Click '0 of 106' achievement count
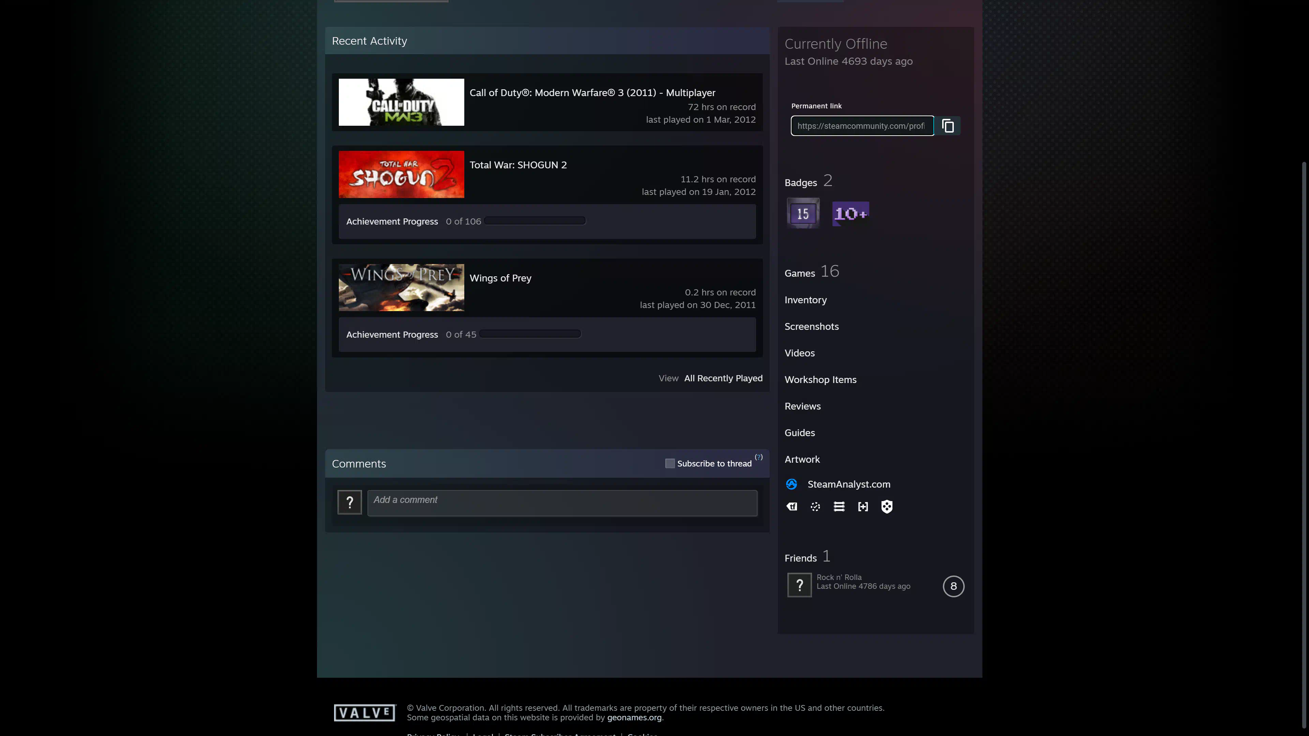The height and width of the screenshot is (736, 1309). 464,221
